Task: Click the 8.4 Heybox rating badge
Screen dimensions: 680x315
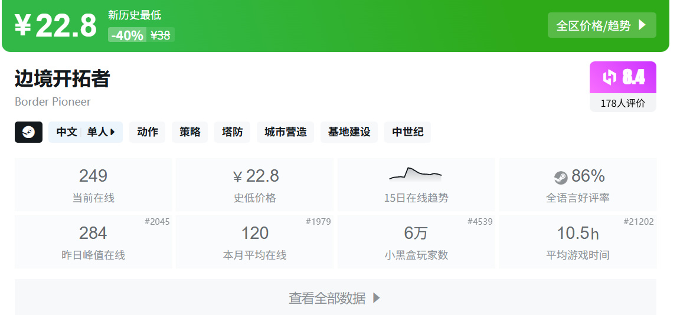Action: tap(623, 77)
